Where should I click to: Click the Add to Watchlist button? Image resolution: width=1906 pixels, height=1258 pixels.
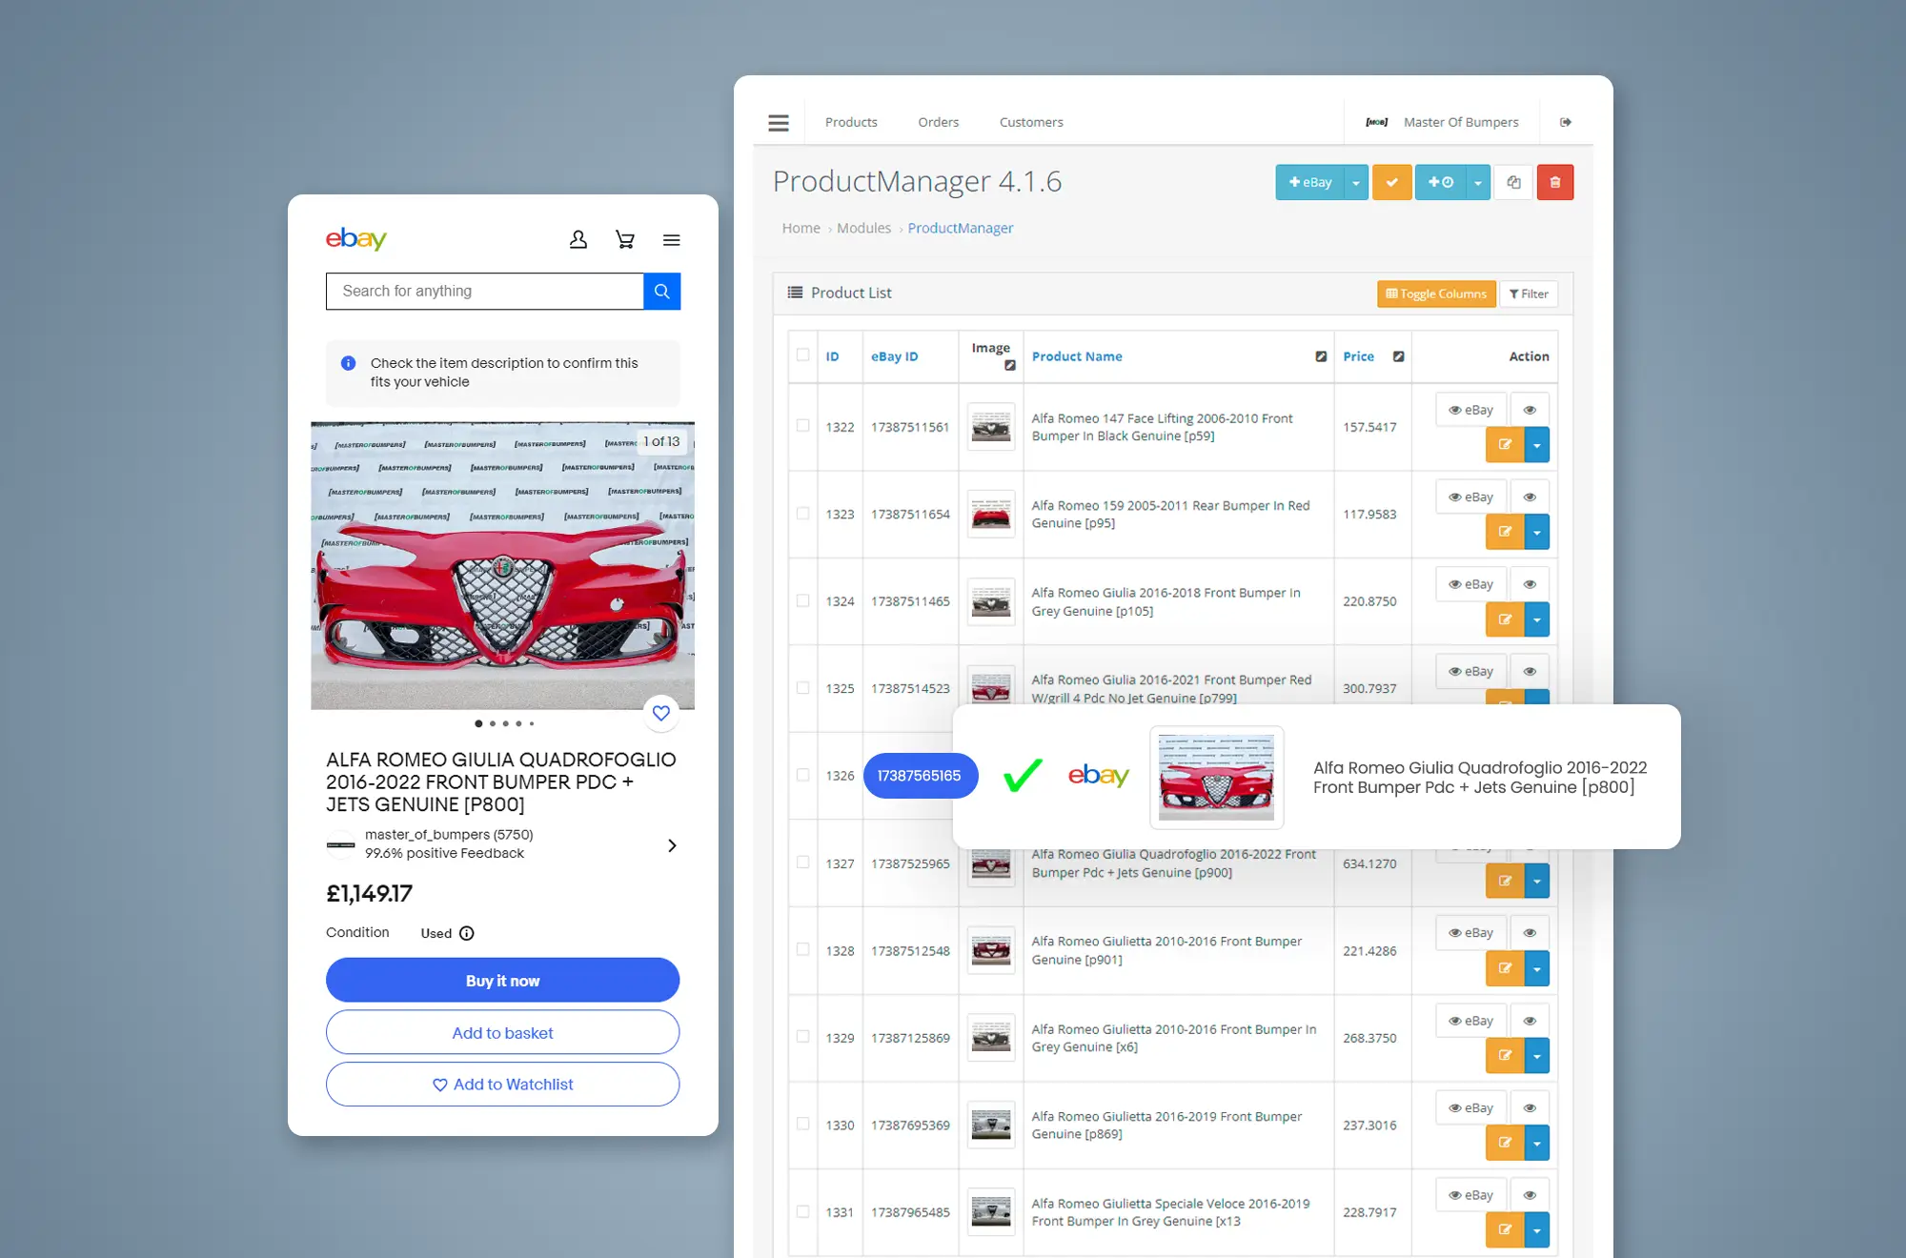(x=503, y=1085)
